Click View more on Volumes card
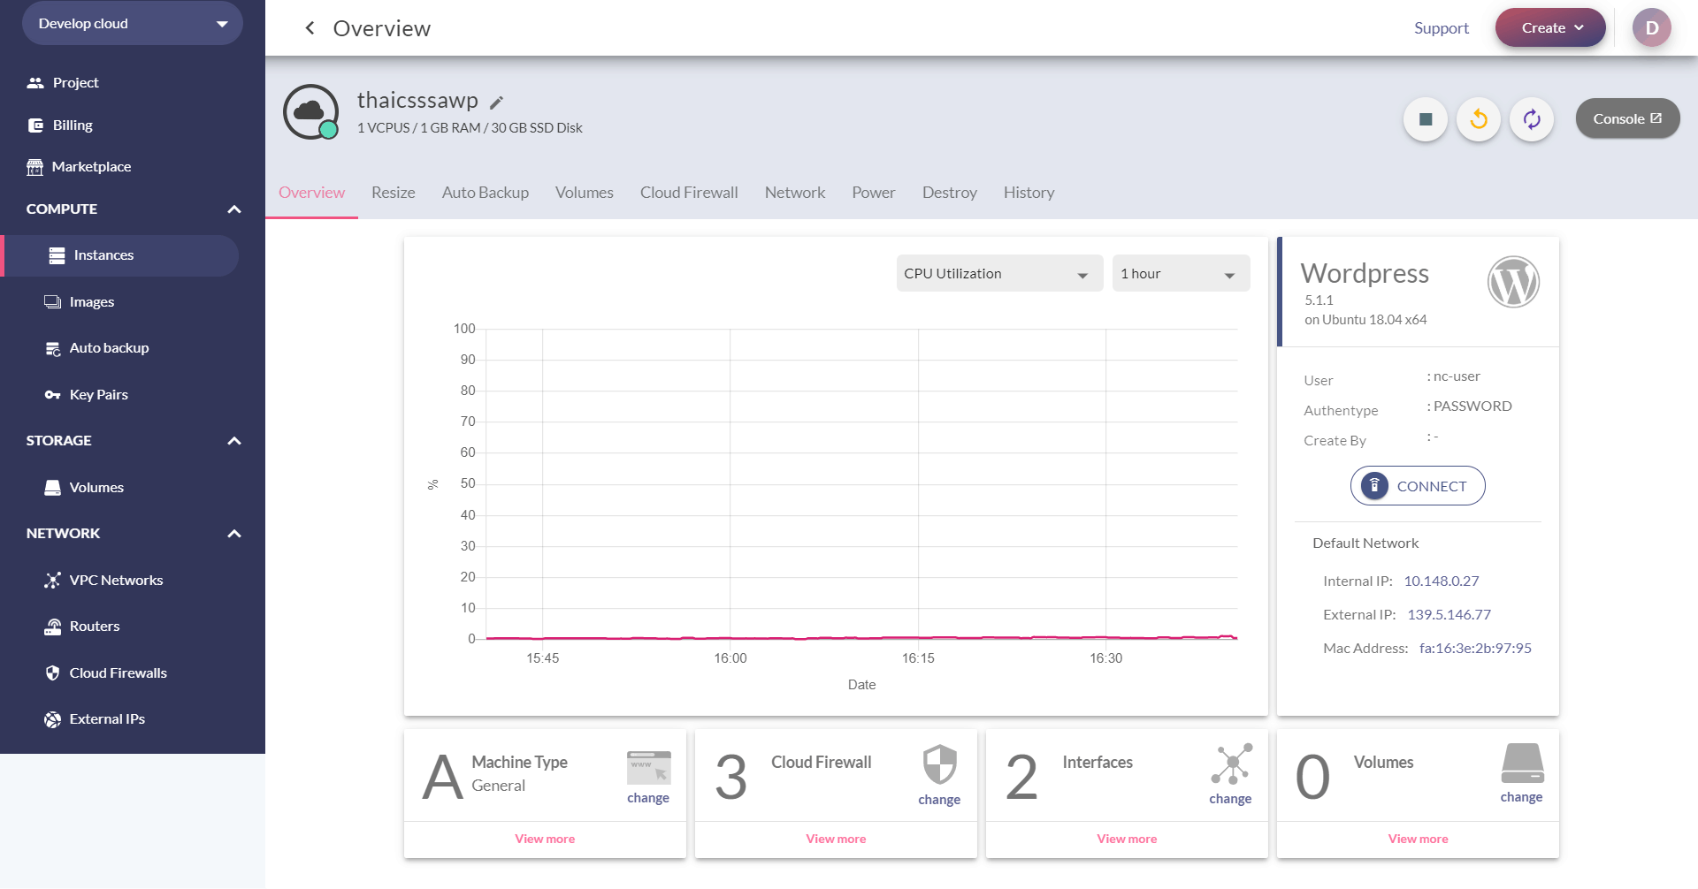The image size is (1698, 889). (1418, 839)
